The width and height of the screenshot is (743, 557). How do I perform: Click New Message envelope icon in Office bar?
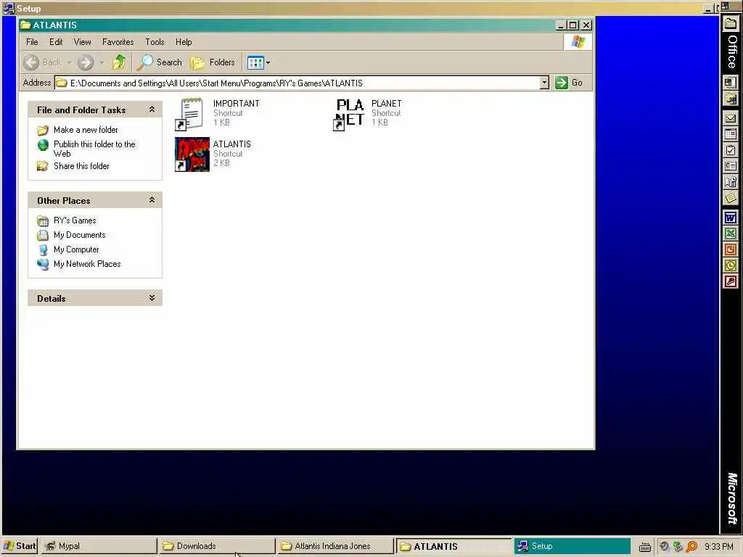pos(730,118)
